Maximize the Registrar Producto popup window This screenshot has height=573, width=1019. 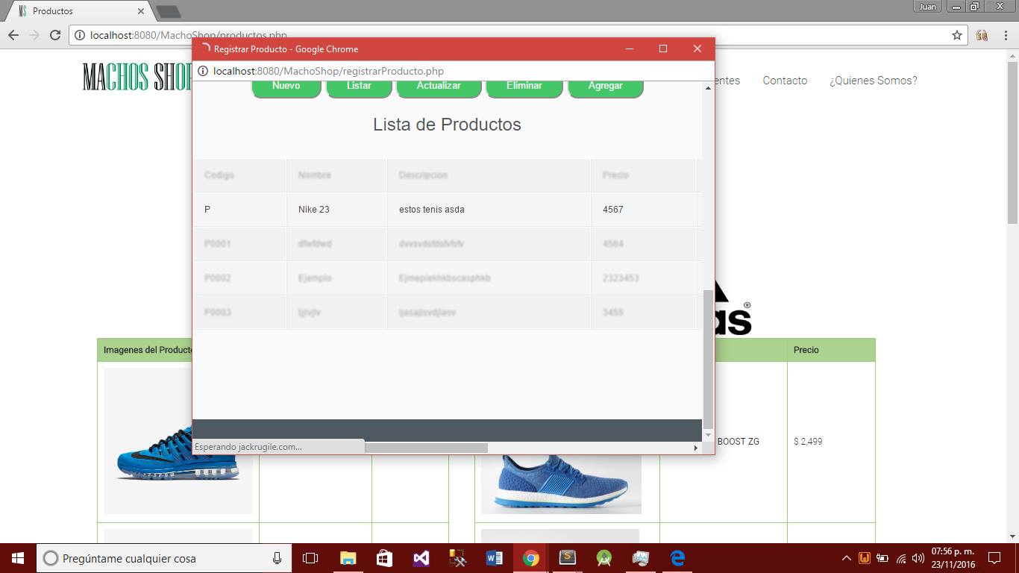[662, 48]
